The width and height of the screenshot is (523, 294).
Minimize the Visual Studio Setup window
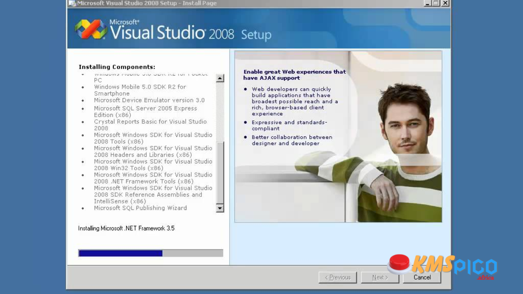[x=428, y=3]
